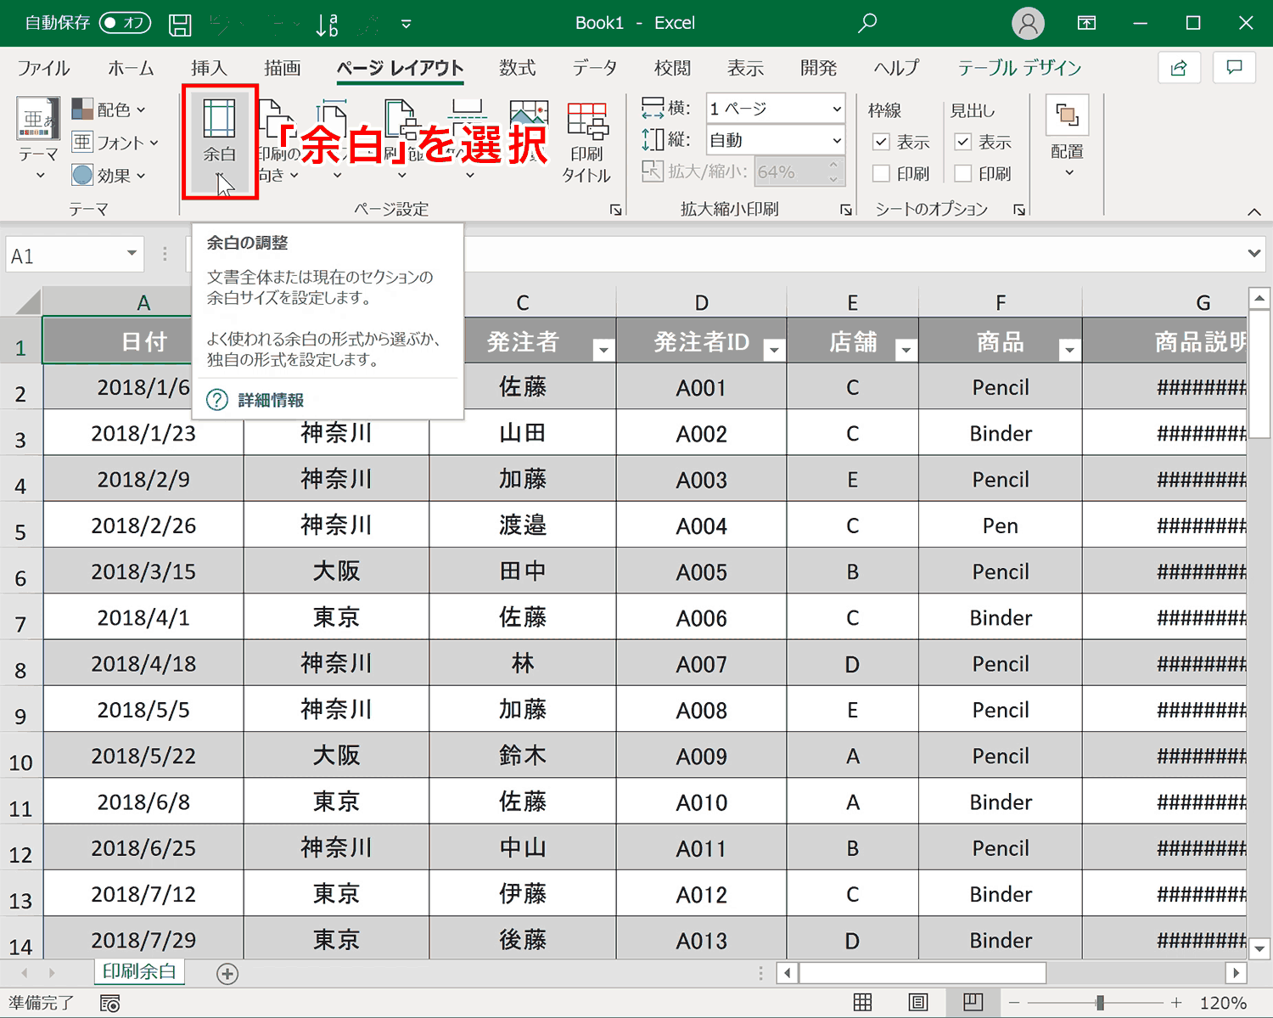Click the 詳細情報 link in the tooltip

click(271, 400)
